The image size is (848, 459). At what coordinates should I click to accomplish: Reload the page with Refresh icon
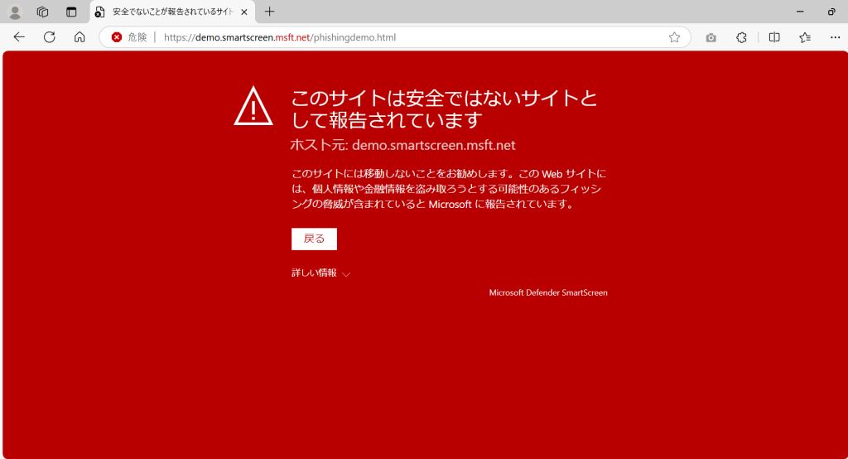coord(49,37)
